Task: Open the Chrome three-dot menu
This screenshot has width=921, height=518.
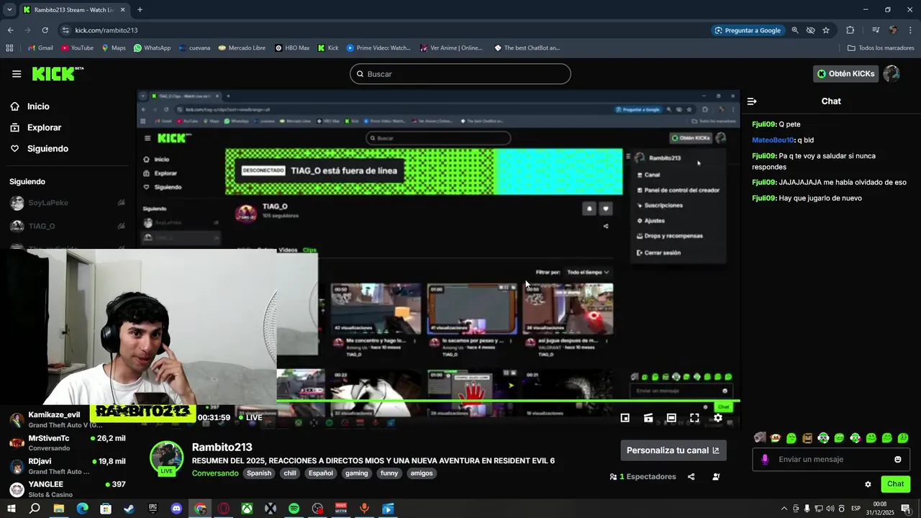Action: 911,30
